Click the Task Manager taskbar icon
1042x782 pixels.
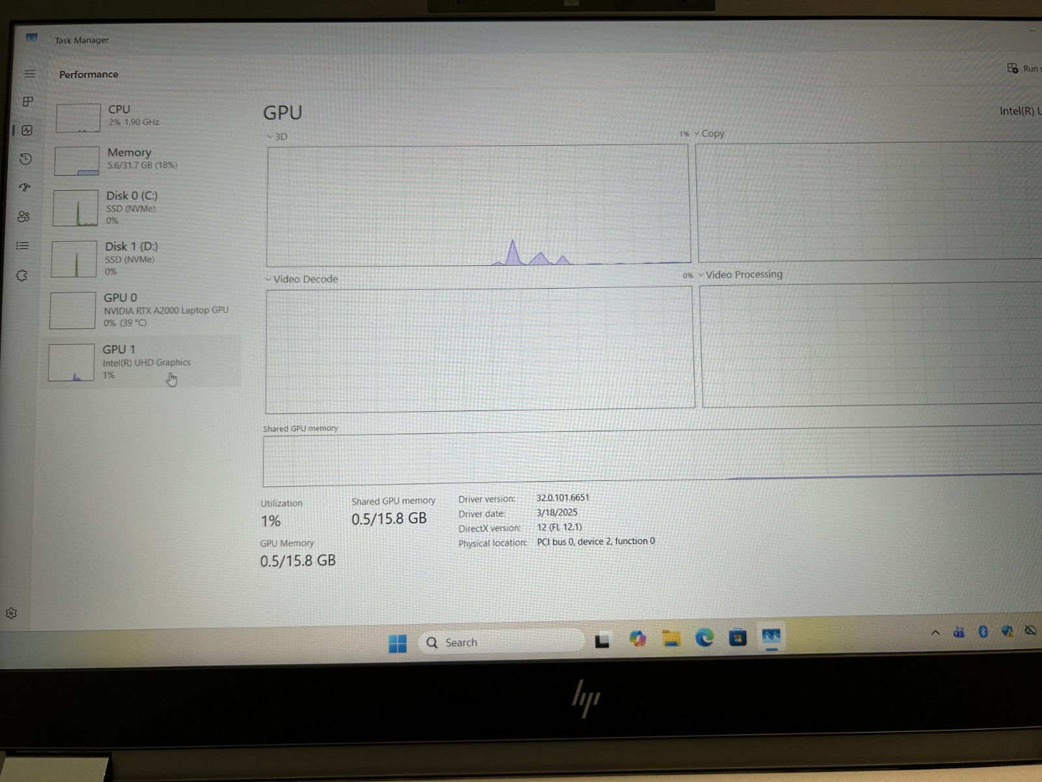tap(771, 636)
